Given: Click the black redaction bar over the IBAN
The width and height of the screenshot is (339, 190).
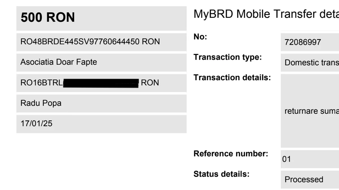Looking at the screenshot, I should pos(101,83).
